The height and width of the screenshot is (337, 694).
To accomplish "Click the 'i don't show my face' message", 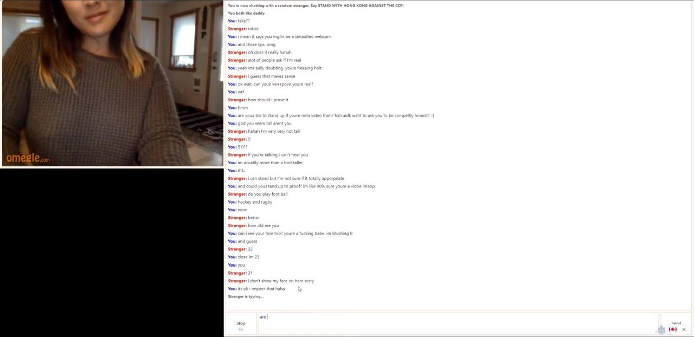I will point(271,281).
